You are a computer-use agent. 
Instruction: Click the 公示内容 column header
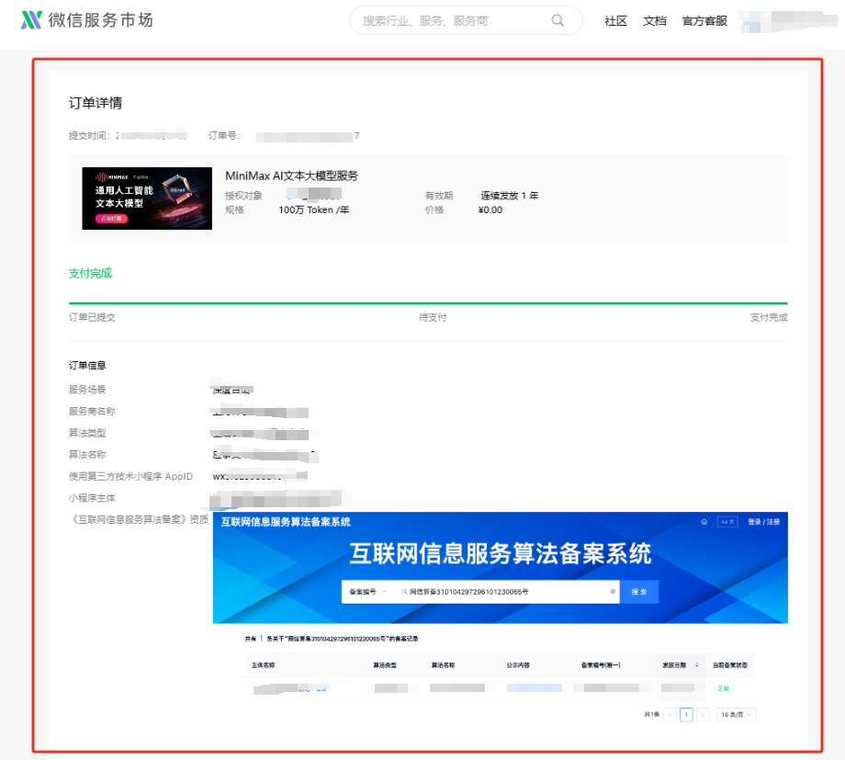tap(518, 665)
